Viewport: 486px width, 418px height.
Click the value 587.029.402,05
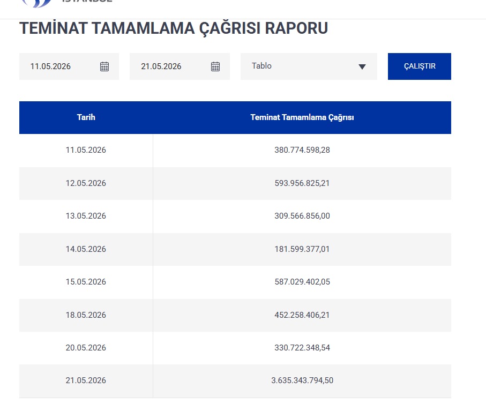tap(302, 282)
